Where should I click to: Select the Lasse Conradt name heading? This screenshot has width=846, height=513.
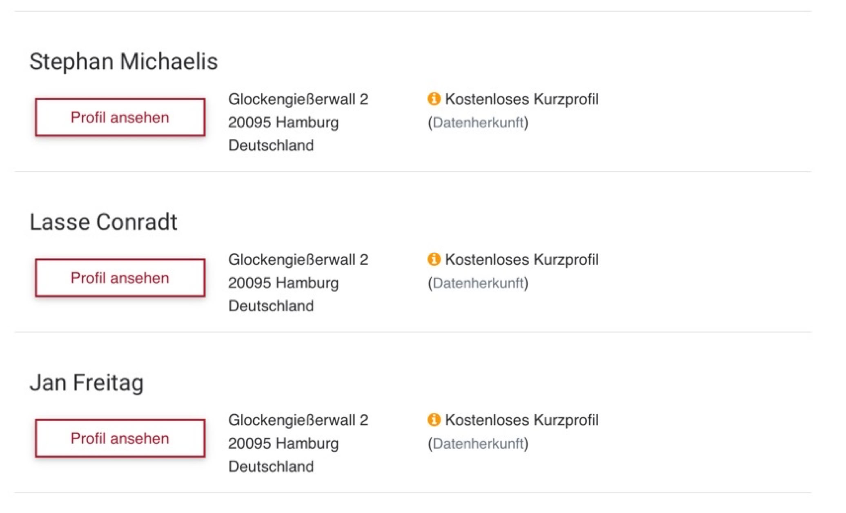pyautogui.click(x=103, y=223)
